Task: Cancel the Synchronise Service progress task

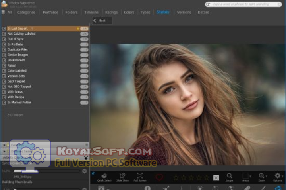Action: coord(84,171)
